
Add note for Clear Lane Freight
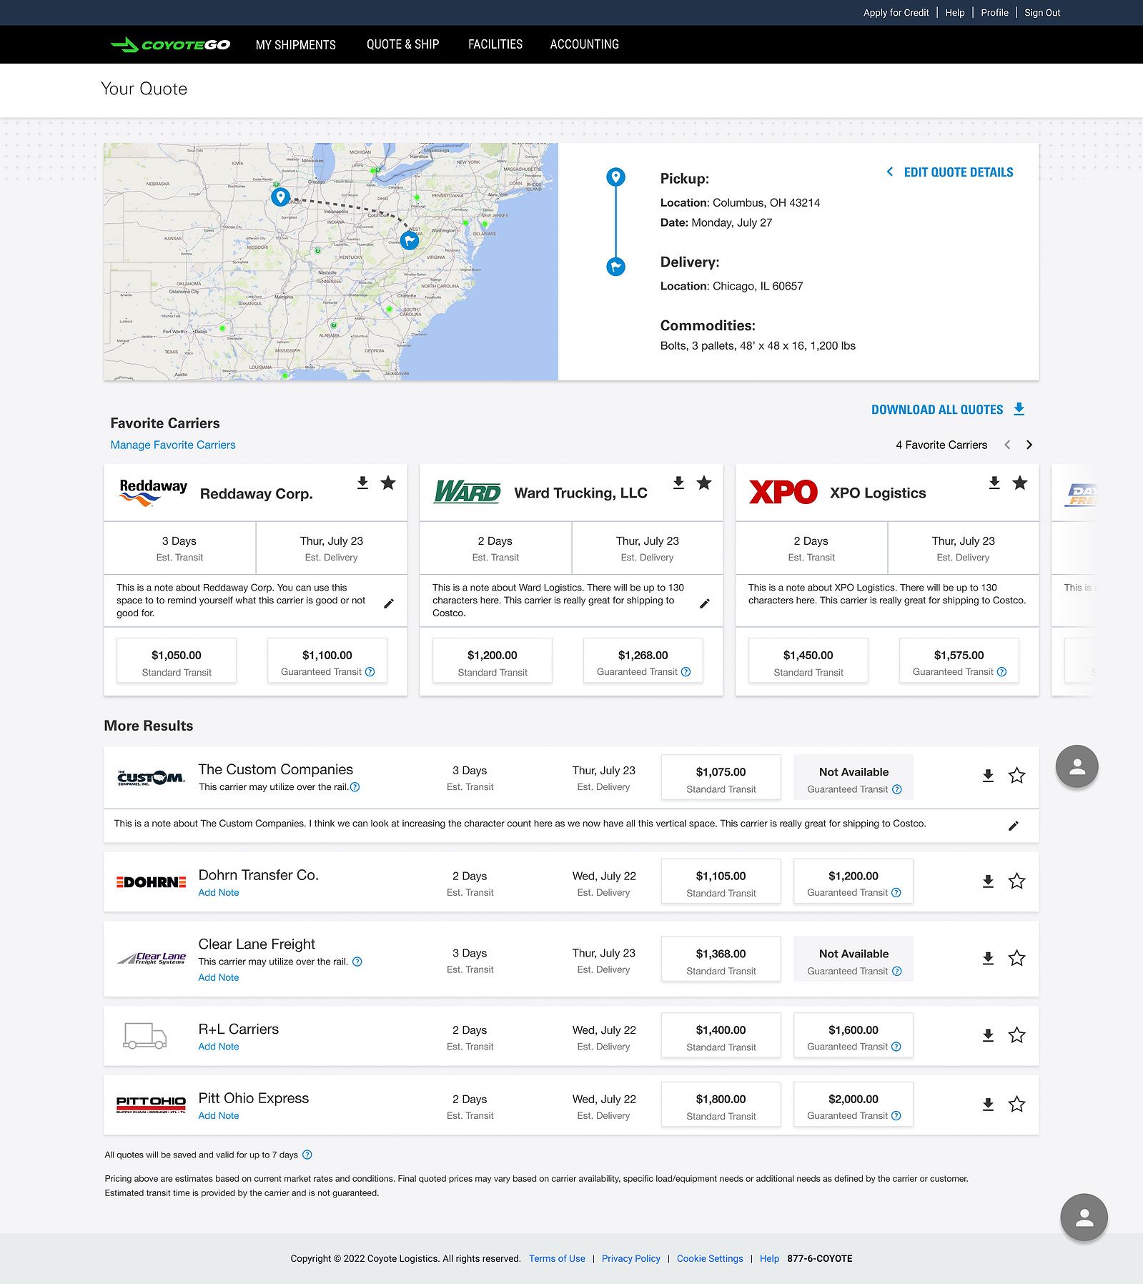point(219,978)
